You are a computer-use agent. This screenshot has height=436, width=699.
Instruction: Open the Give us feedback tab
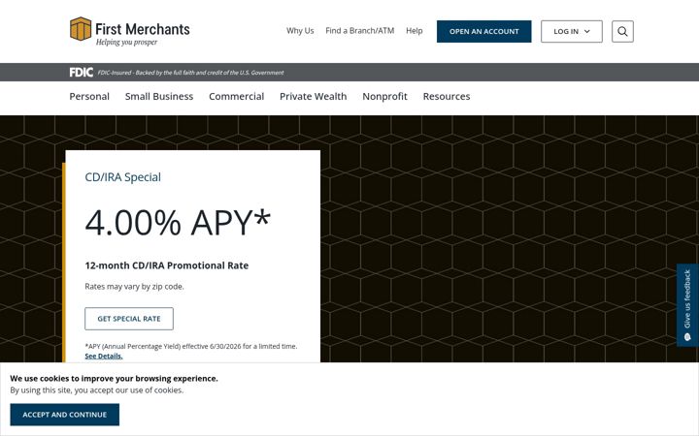pos(687,305)
